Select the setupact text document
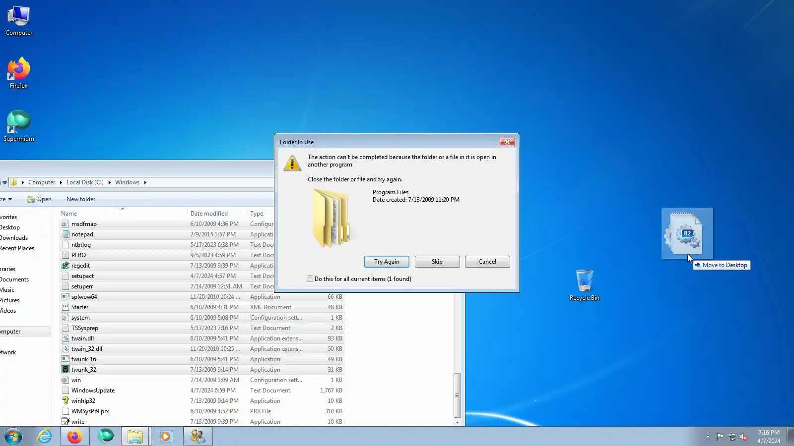 point(167,276)
